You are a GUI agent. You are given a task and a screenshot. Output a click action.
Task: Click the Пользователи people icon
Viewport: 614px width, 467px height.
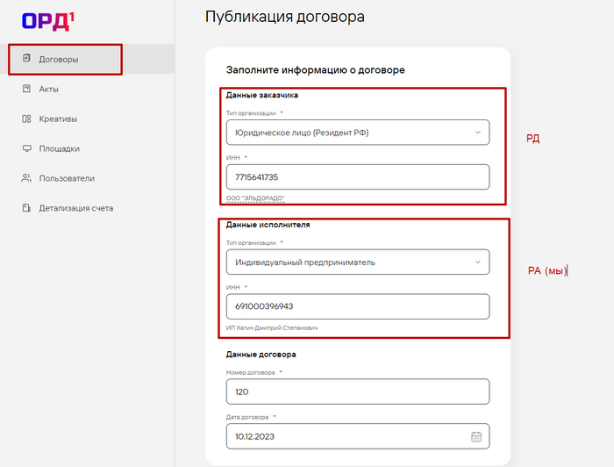26,178
